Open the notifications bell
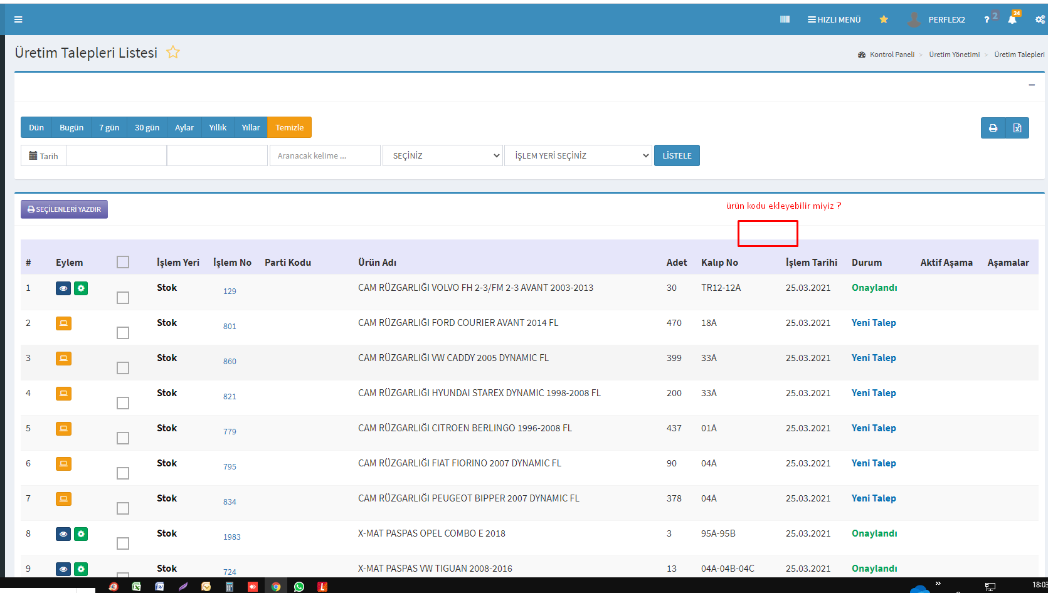This screenshot has height=593, width=1048. 1012,19
